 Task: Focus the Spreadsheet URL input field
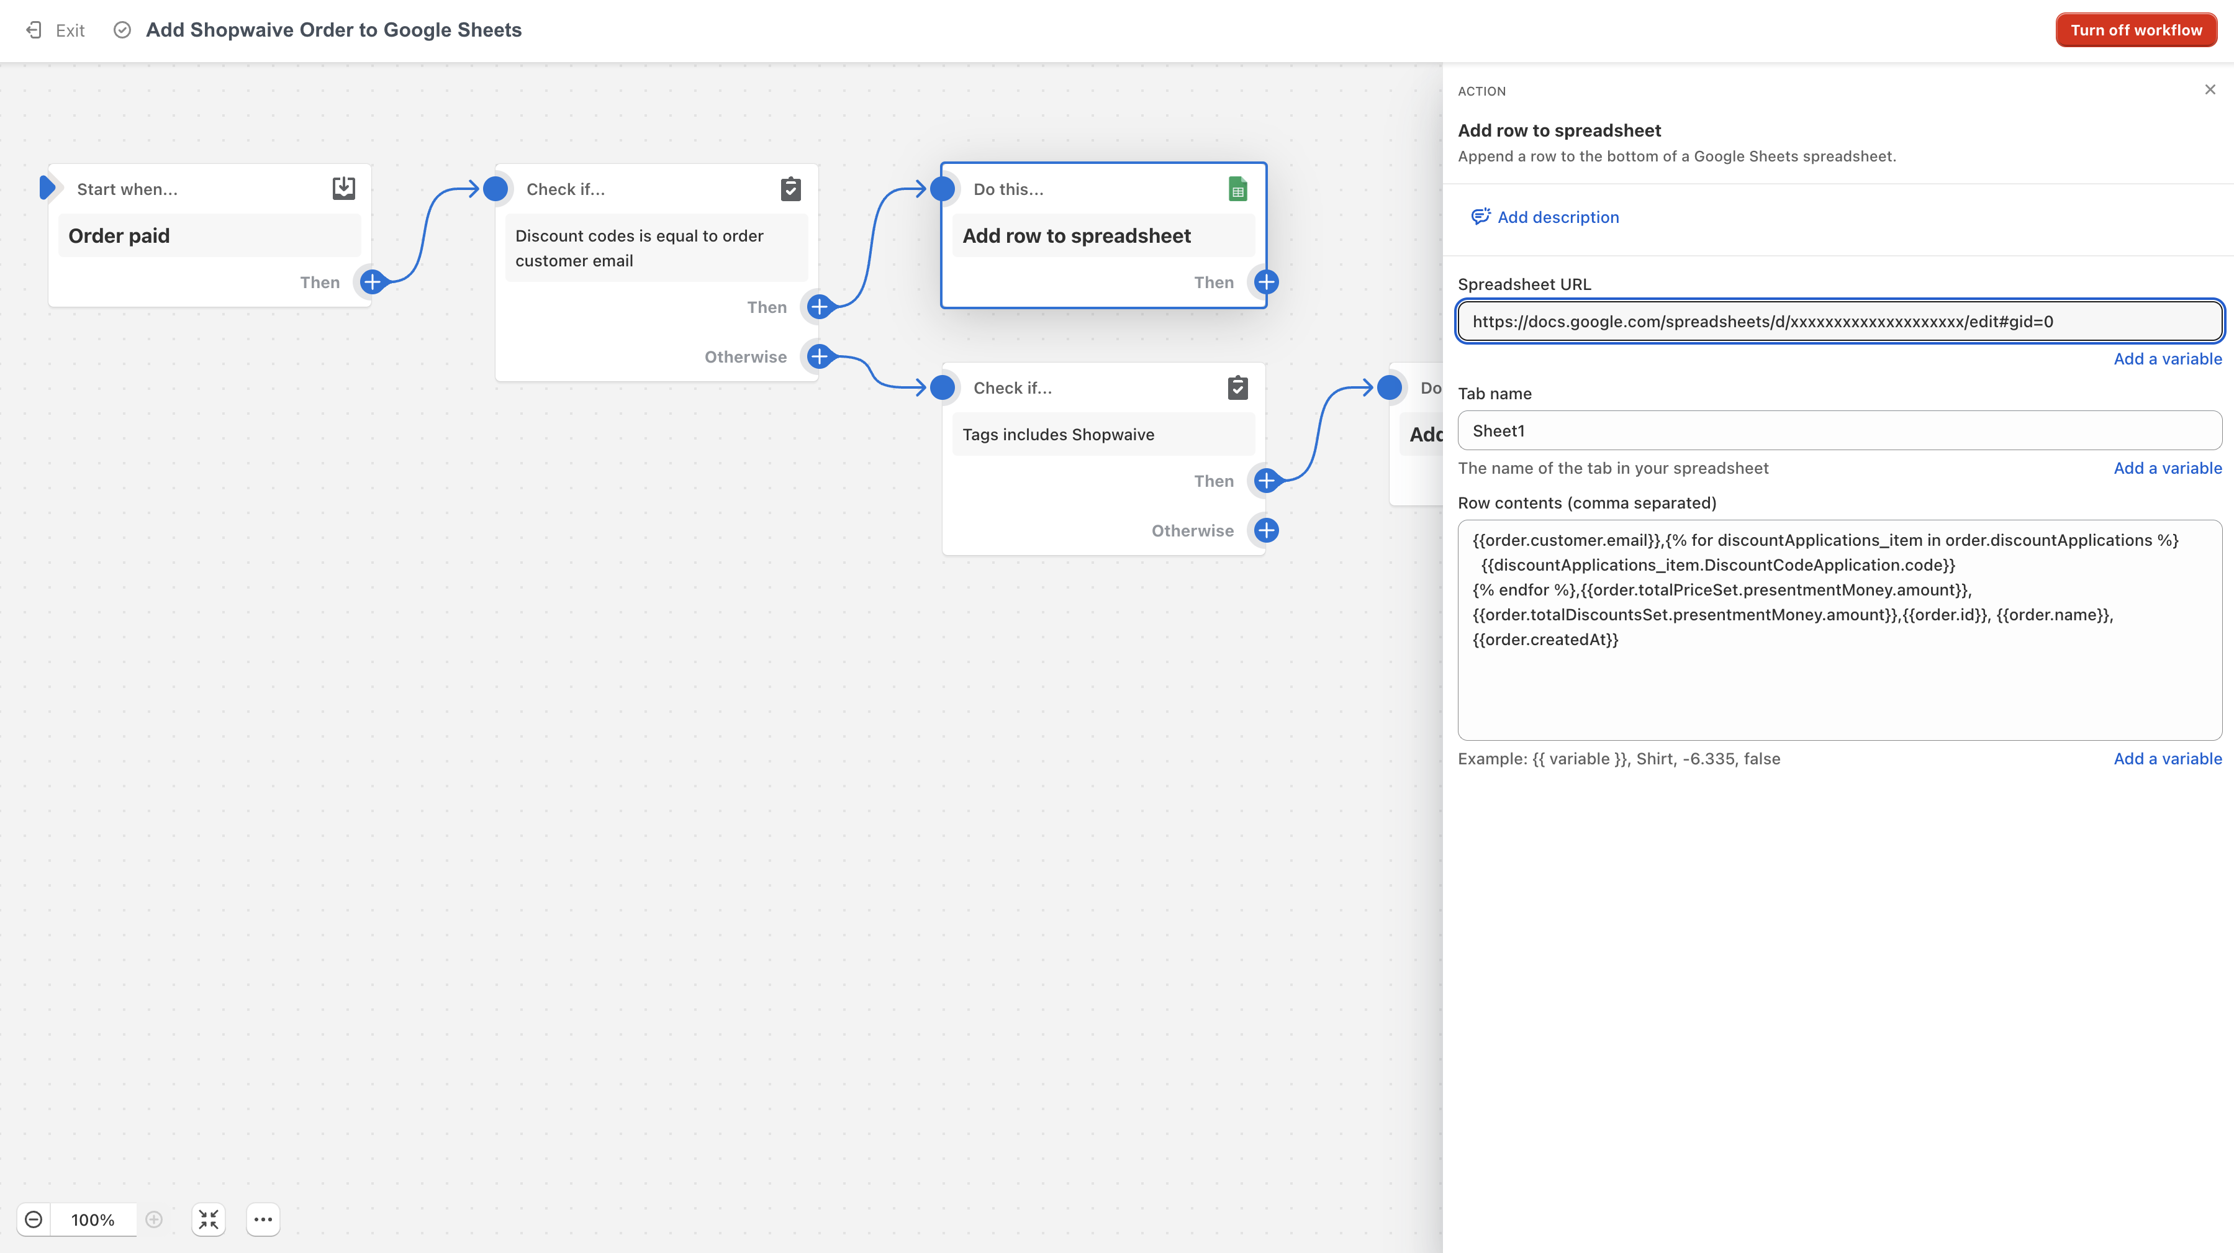click(1839, 322)
